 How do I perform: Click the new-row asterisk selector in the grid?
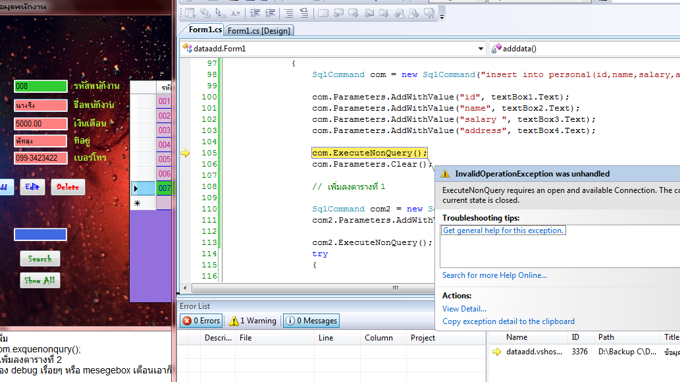point(143,203)
